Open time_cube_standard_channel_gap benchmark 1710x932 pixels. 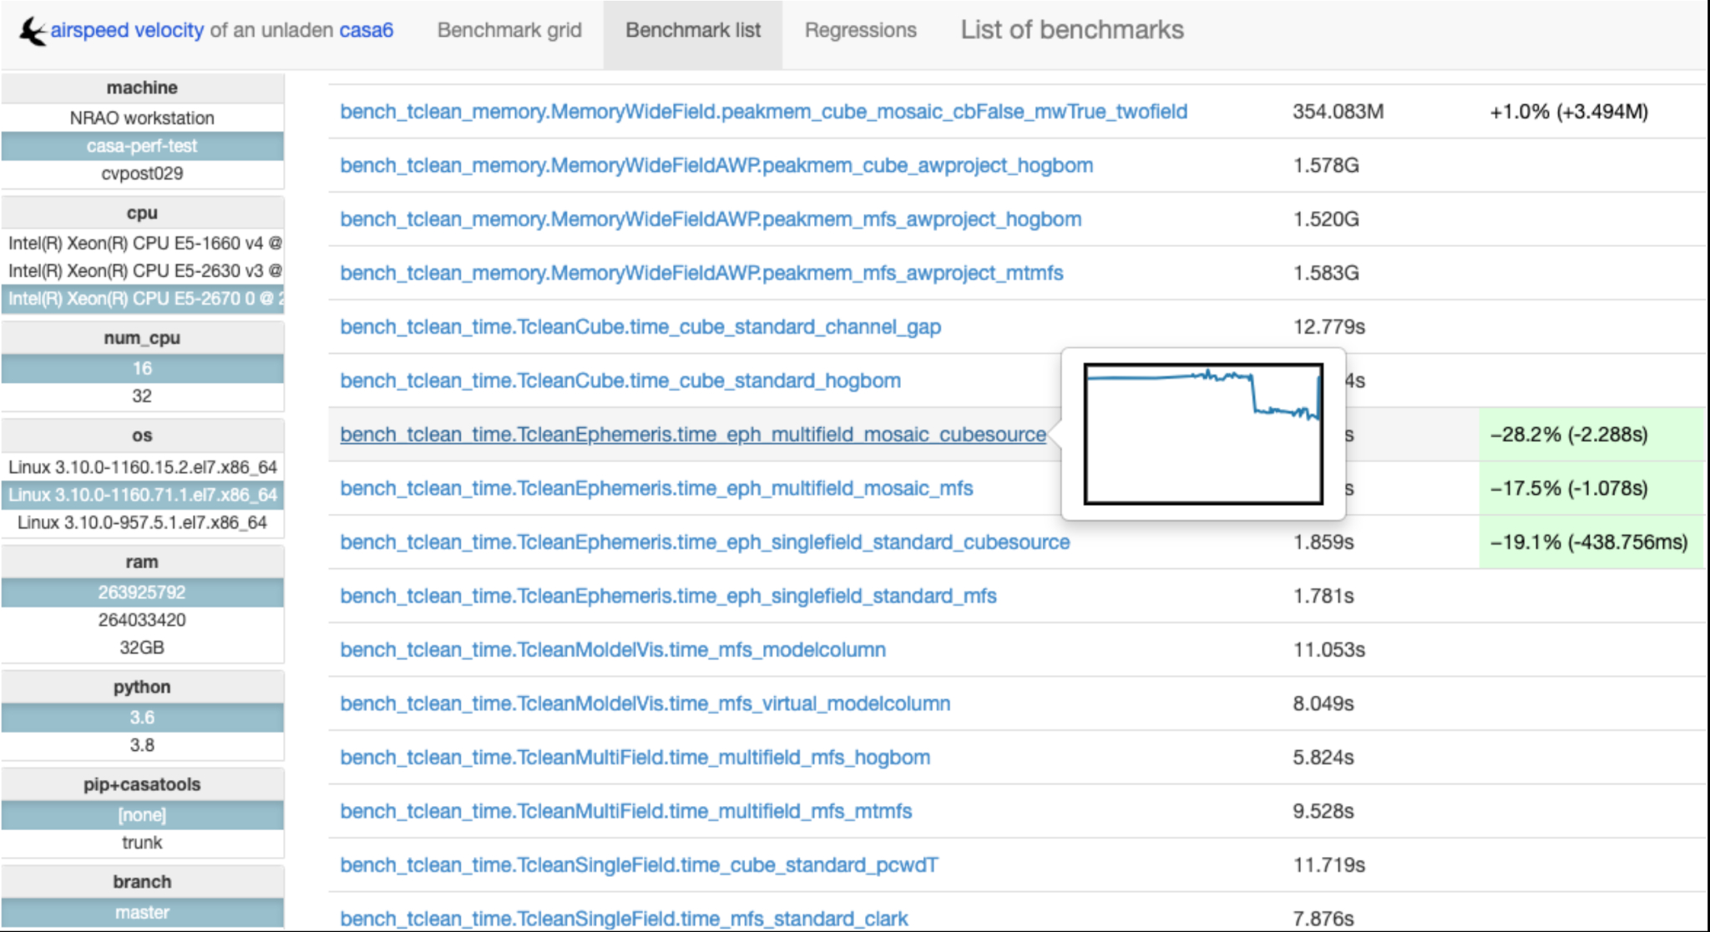pos(640,327)
